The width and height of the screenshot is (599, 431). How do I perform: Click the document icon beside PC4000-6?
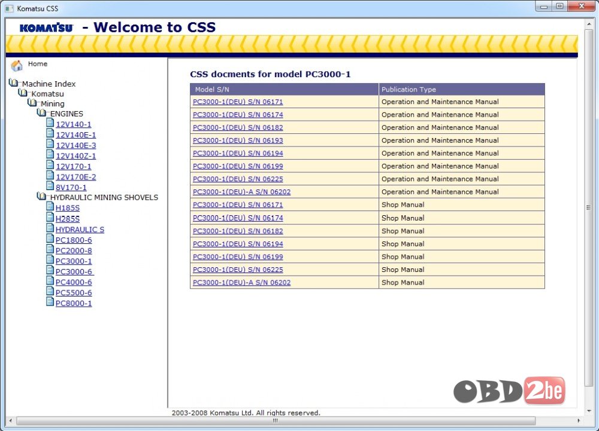click(50, 281)
